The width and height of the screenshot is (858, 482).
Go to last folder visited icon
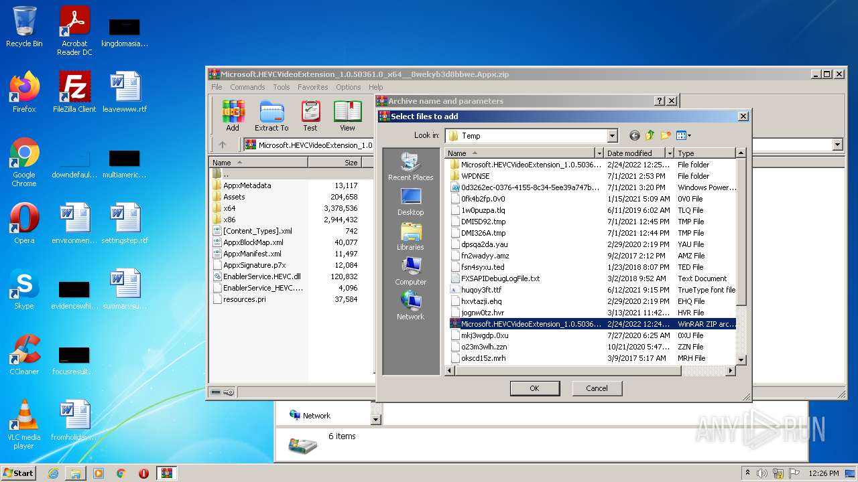point(634,136)
